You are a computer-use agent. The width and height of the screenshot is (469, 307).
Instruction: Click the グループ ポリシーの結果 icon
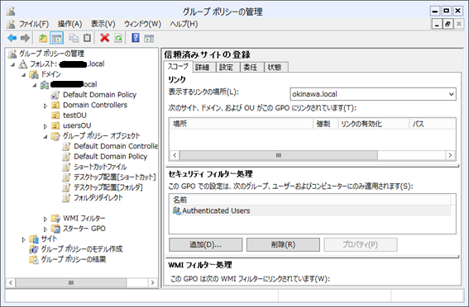(x=34, y=260)
